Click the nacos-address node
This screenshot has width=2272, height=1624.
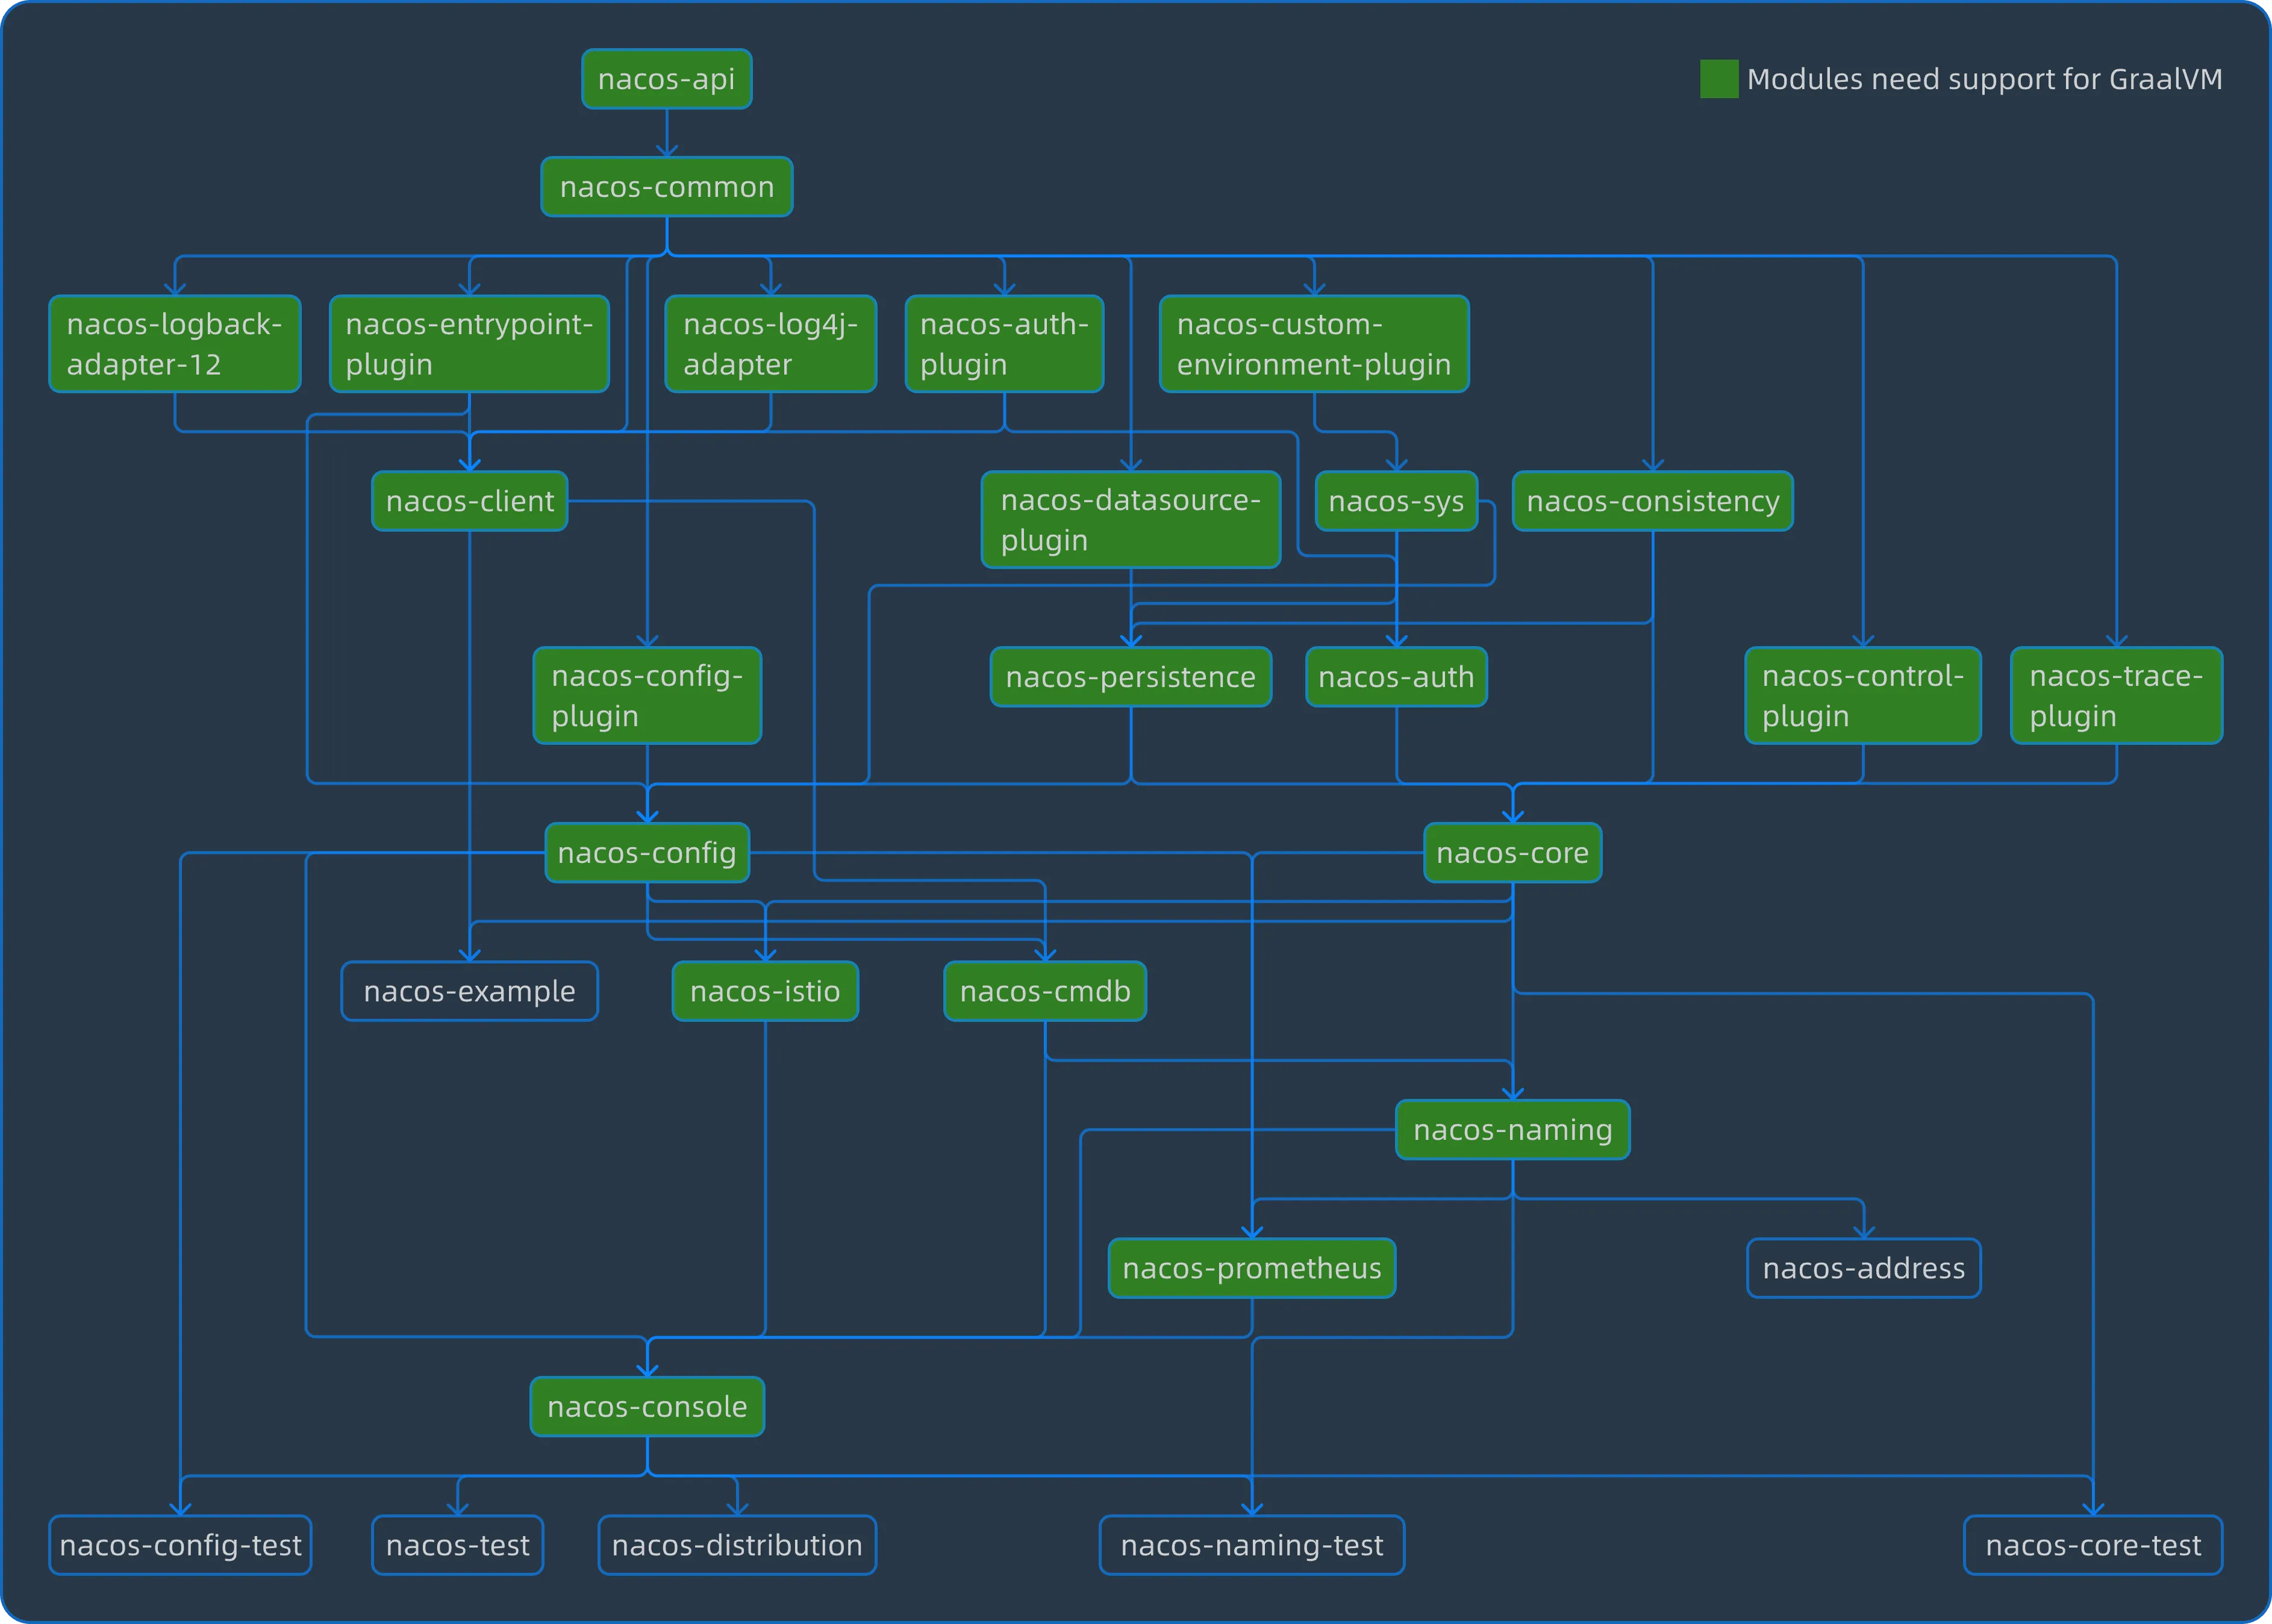pos(1863,1268)
